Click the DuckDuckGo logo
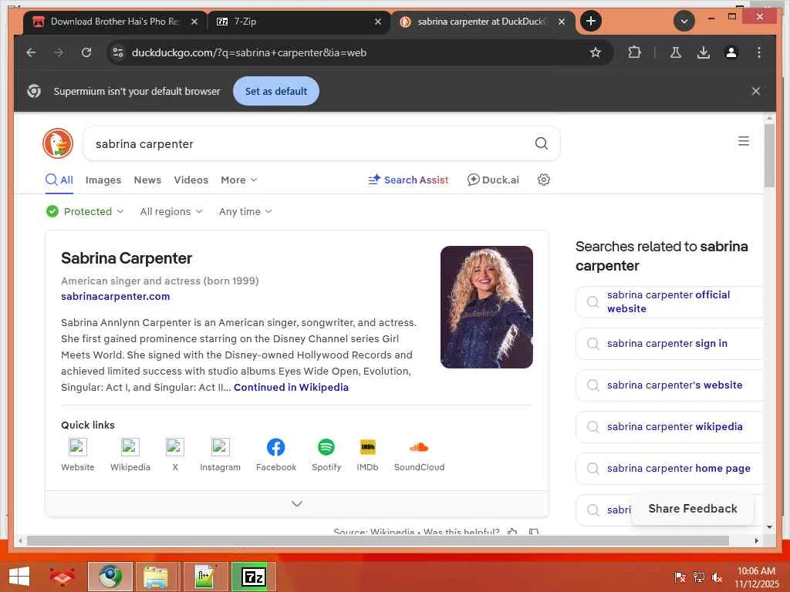The height and width of the screenshot is (592, 790). pyautogui.click(x=58, y=143)
